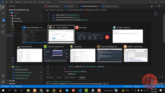Switch to the OUTPUT panel tab

[59, 78]
